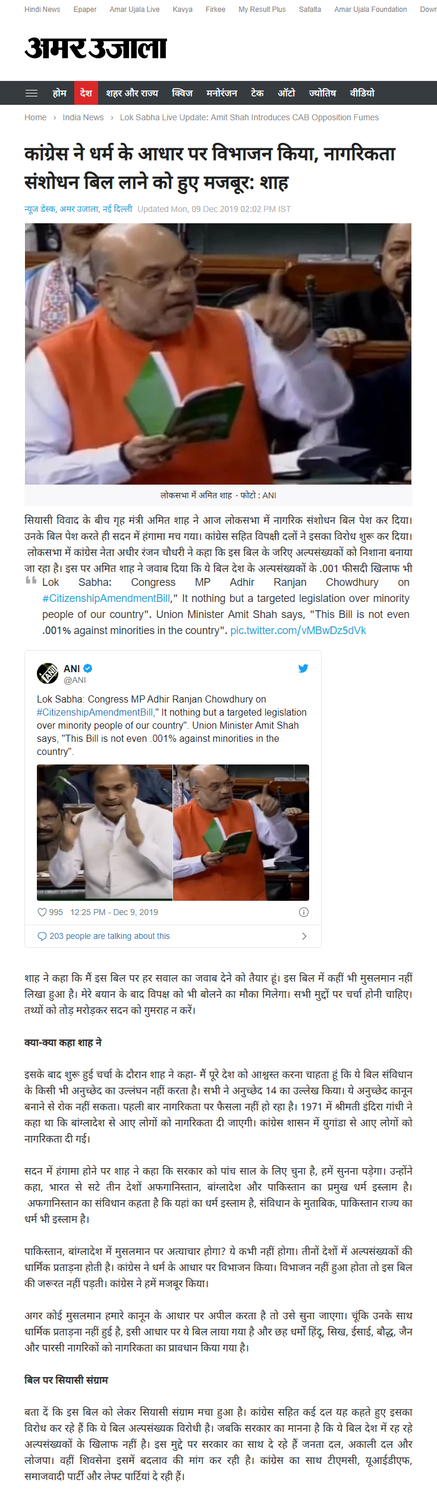This screenshot has height=1492, width=437.
Task: Click the Amar Ujala logo
Action: tap(95, 48)
